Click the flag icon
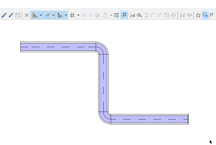 pos(212,15)
